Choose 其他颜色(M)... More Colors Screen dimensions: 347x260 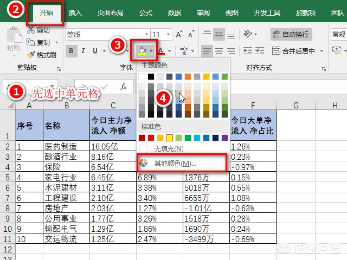182,164
